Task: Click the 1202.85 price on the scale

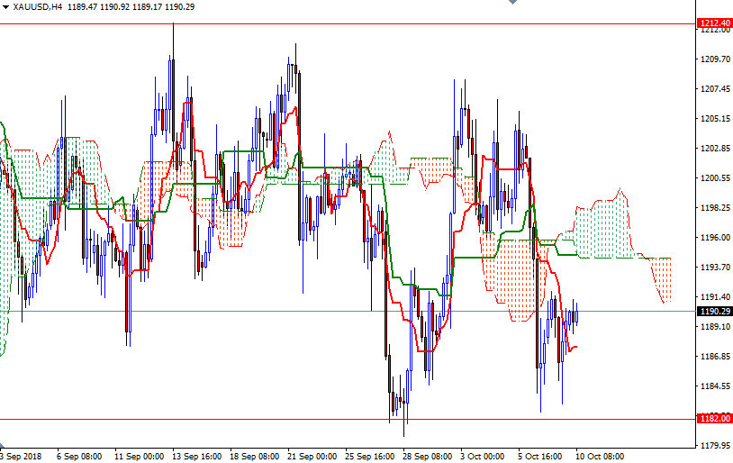Action: (715, 149)
